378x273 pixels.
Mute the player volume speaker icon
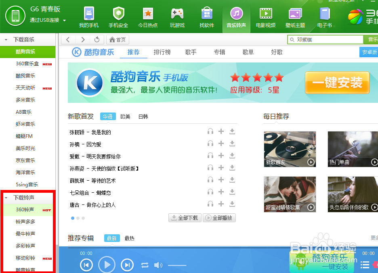[158, 265]
